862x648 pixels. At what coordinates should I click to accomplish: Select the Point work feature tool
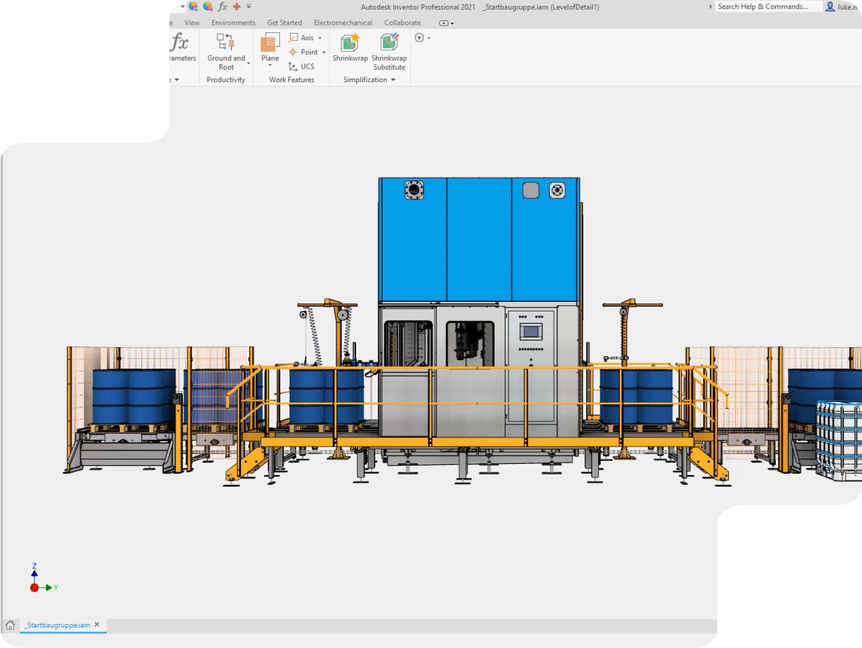coord(306,51)
